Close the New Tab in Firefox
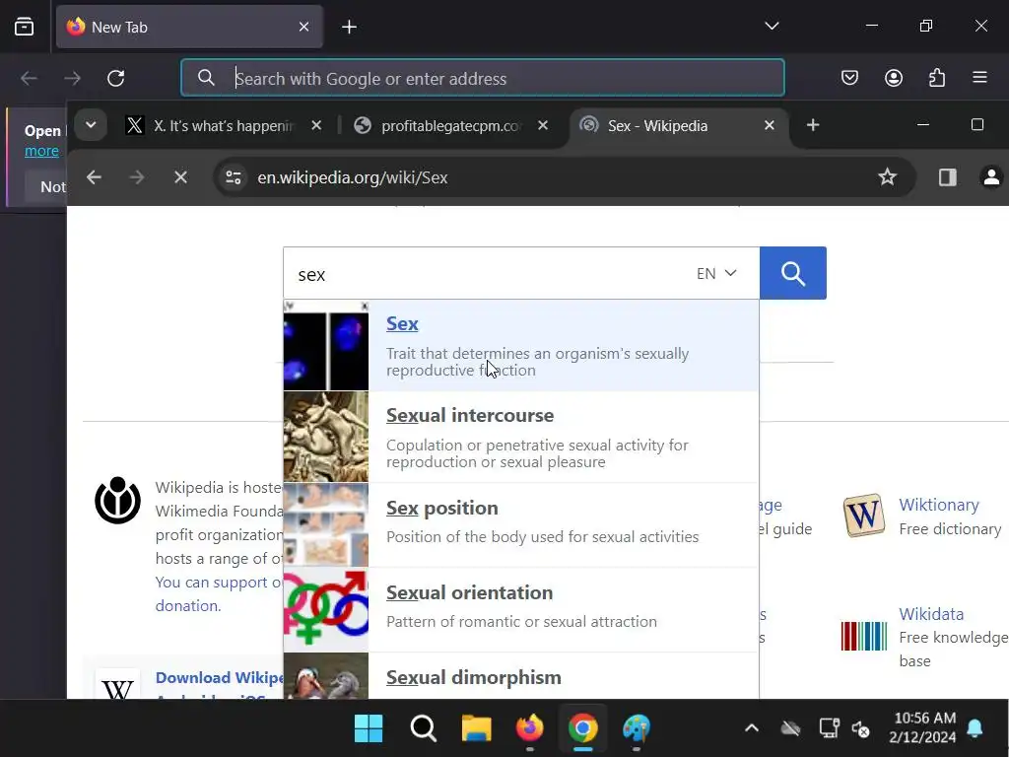Image resolution: width=1009 pixels, height=757 pixels. click(x=303, y=27)
